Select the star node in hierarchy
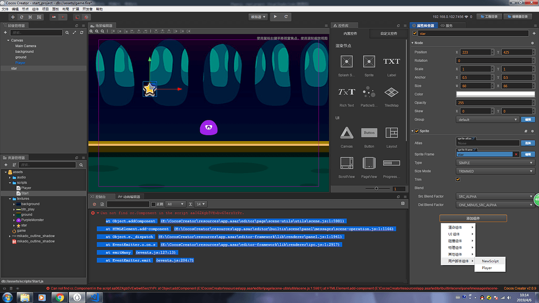 coord(14,67)
